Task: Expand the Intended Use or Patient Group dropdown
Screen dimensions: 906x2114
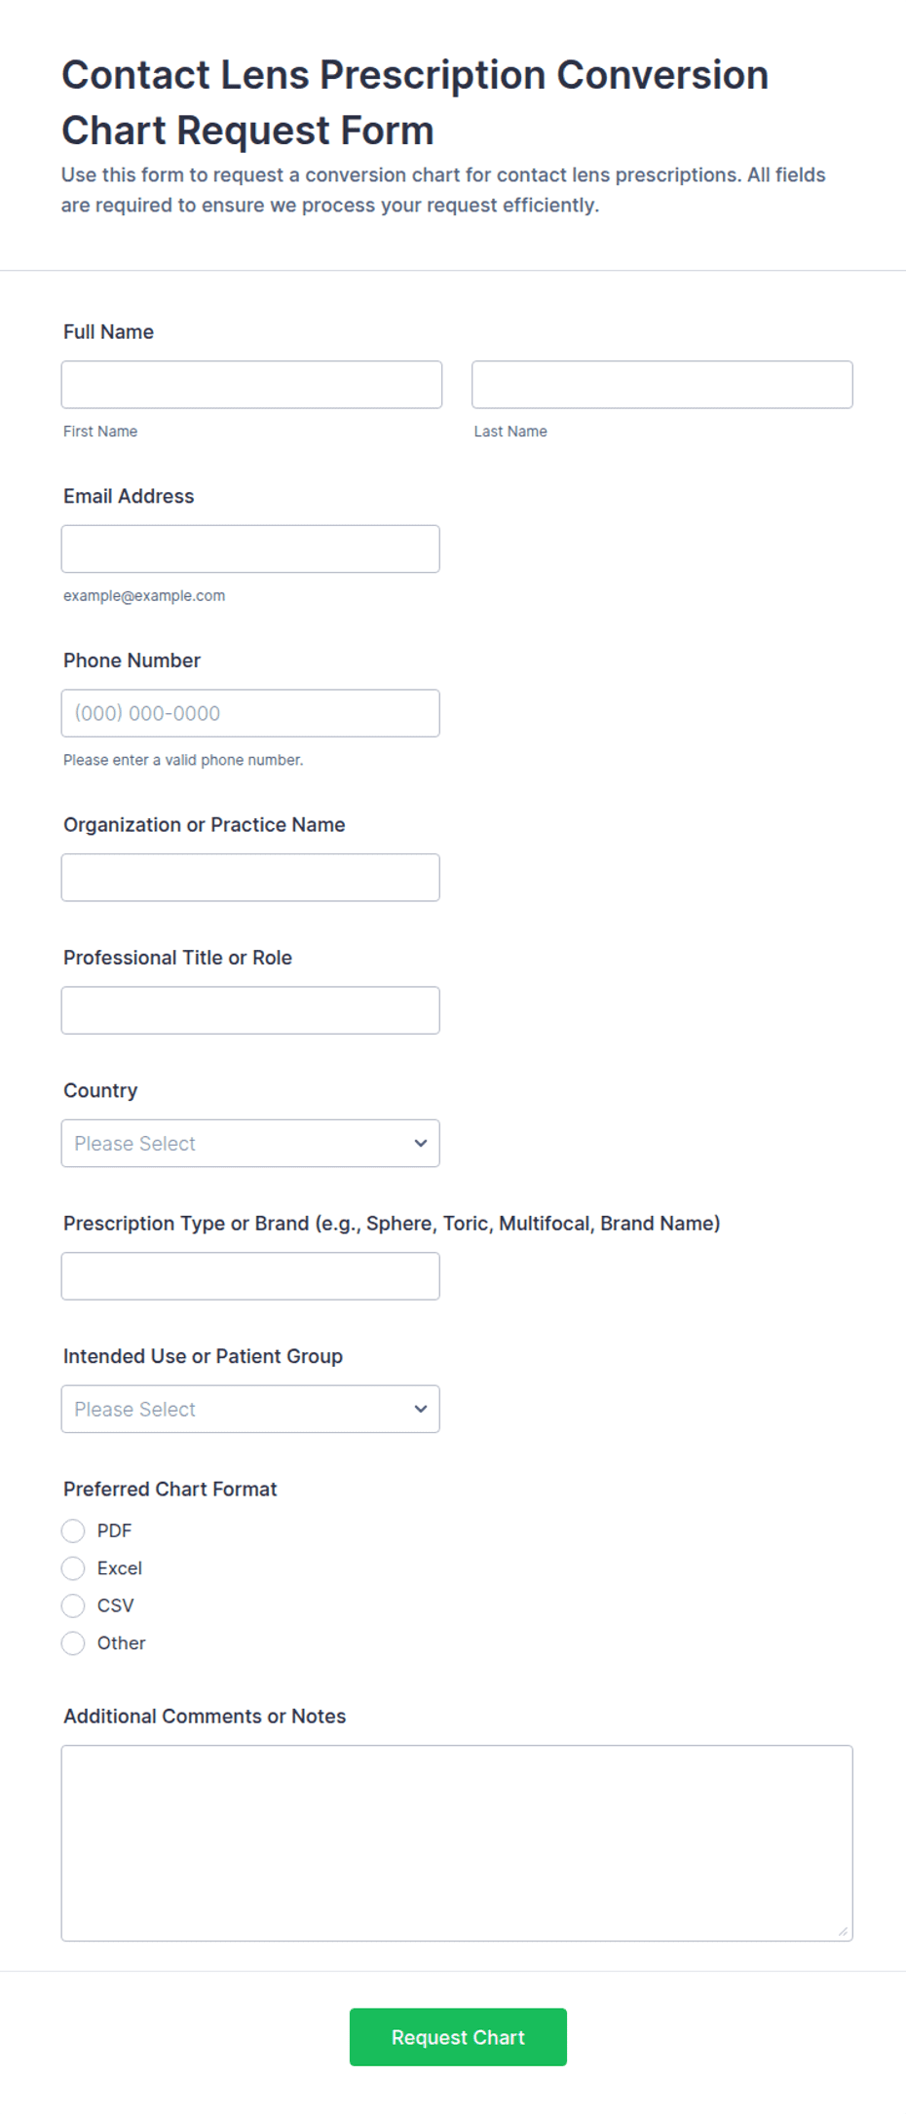Action: tap(250, 1409)
